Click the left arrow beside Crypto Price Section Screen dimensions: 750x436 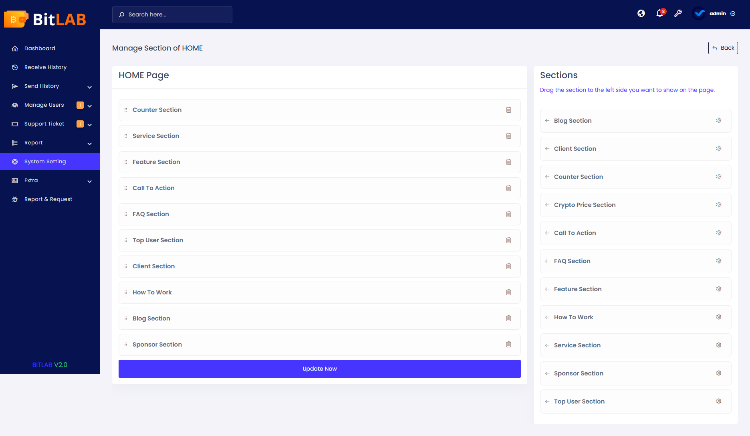click(547, 205)
